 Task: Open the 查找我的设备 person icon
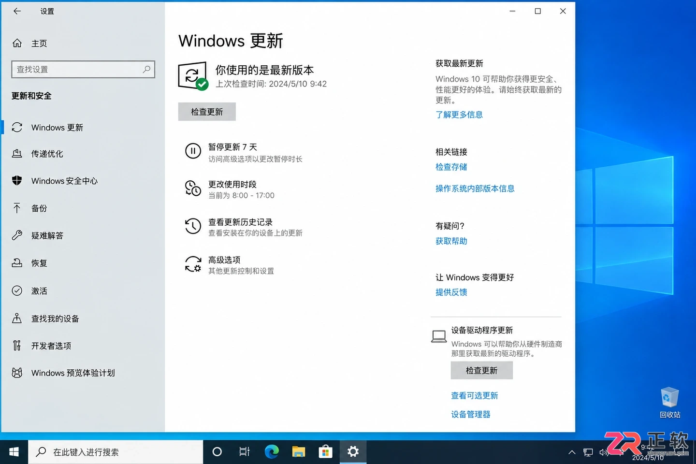[17, 318]
